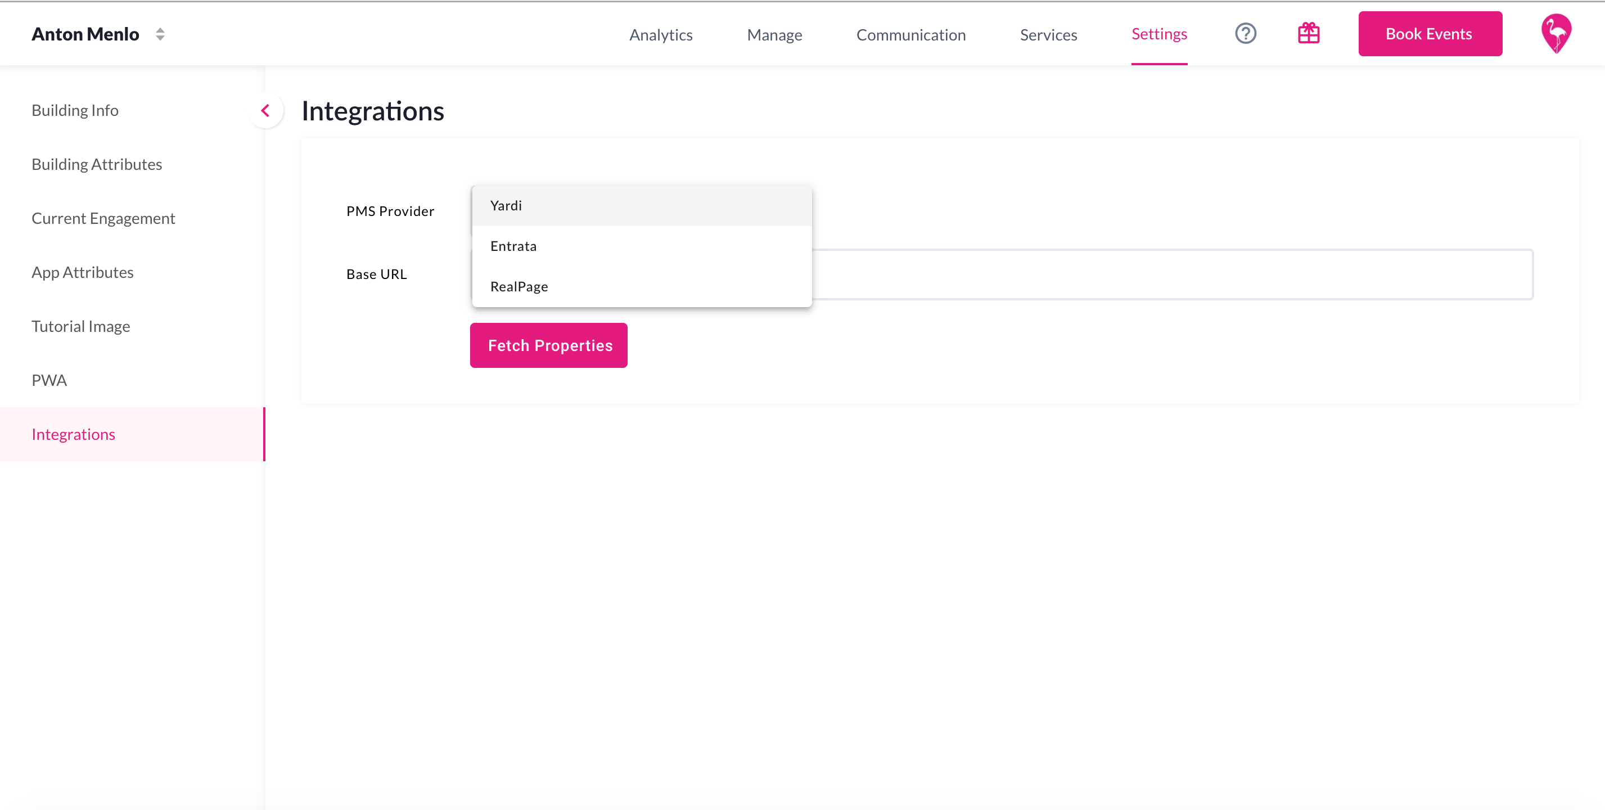Open the Services tab

click(x=1048, y=35)
